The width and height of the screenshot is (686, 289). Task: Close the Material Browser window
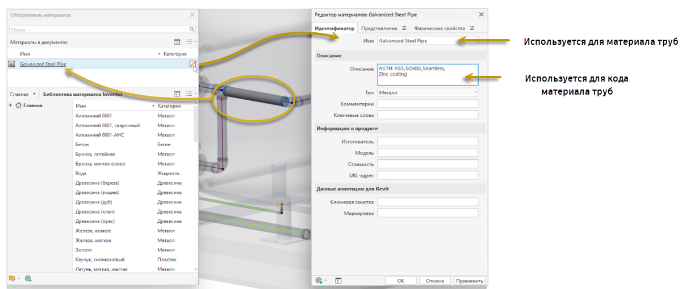192,15
